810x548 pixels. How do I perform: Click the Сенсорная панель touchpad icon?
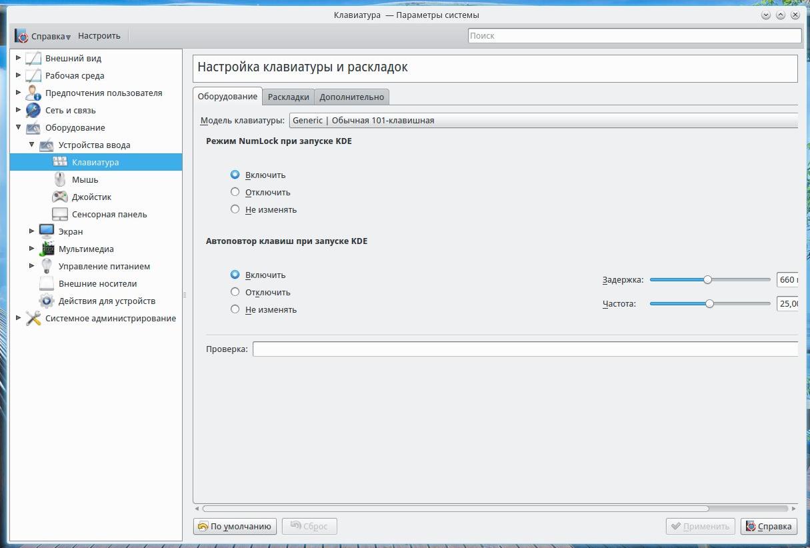click(60, 214)
